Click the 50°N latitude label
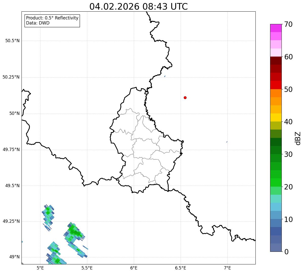 pyautogui.click(x=14, y=113)
